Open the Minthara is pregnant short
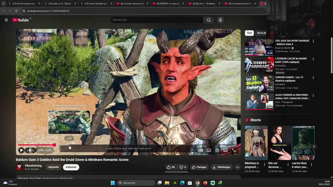Viewport: 333px width, 187px height. (256, 143)
